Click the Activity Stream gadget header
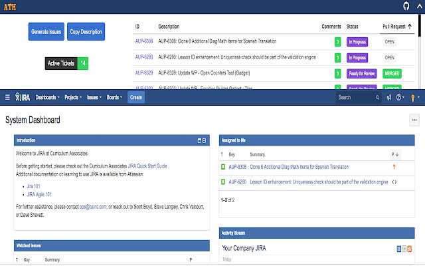425x266 pixels. 317,233
